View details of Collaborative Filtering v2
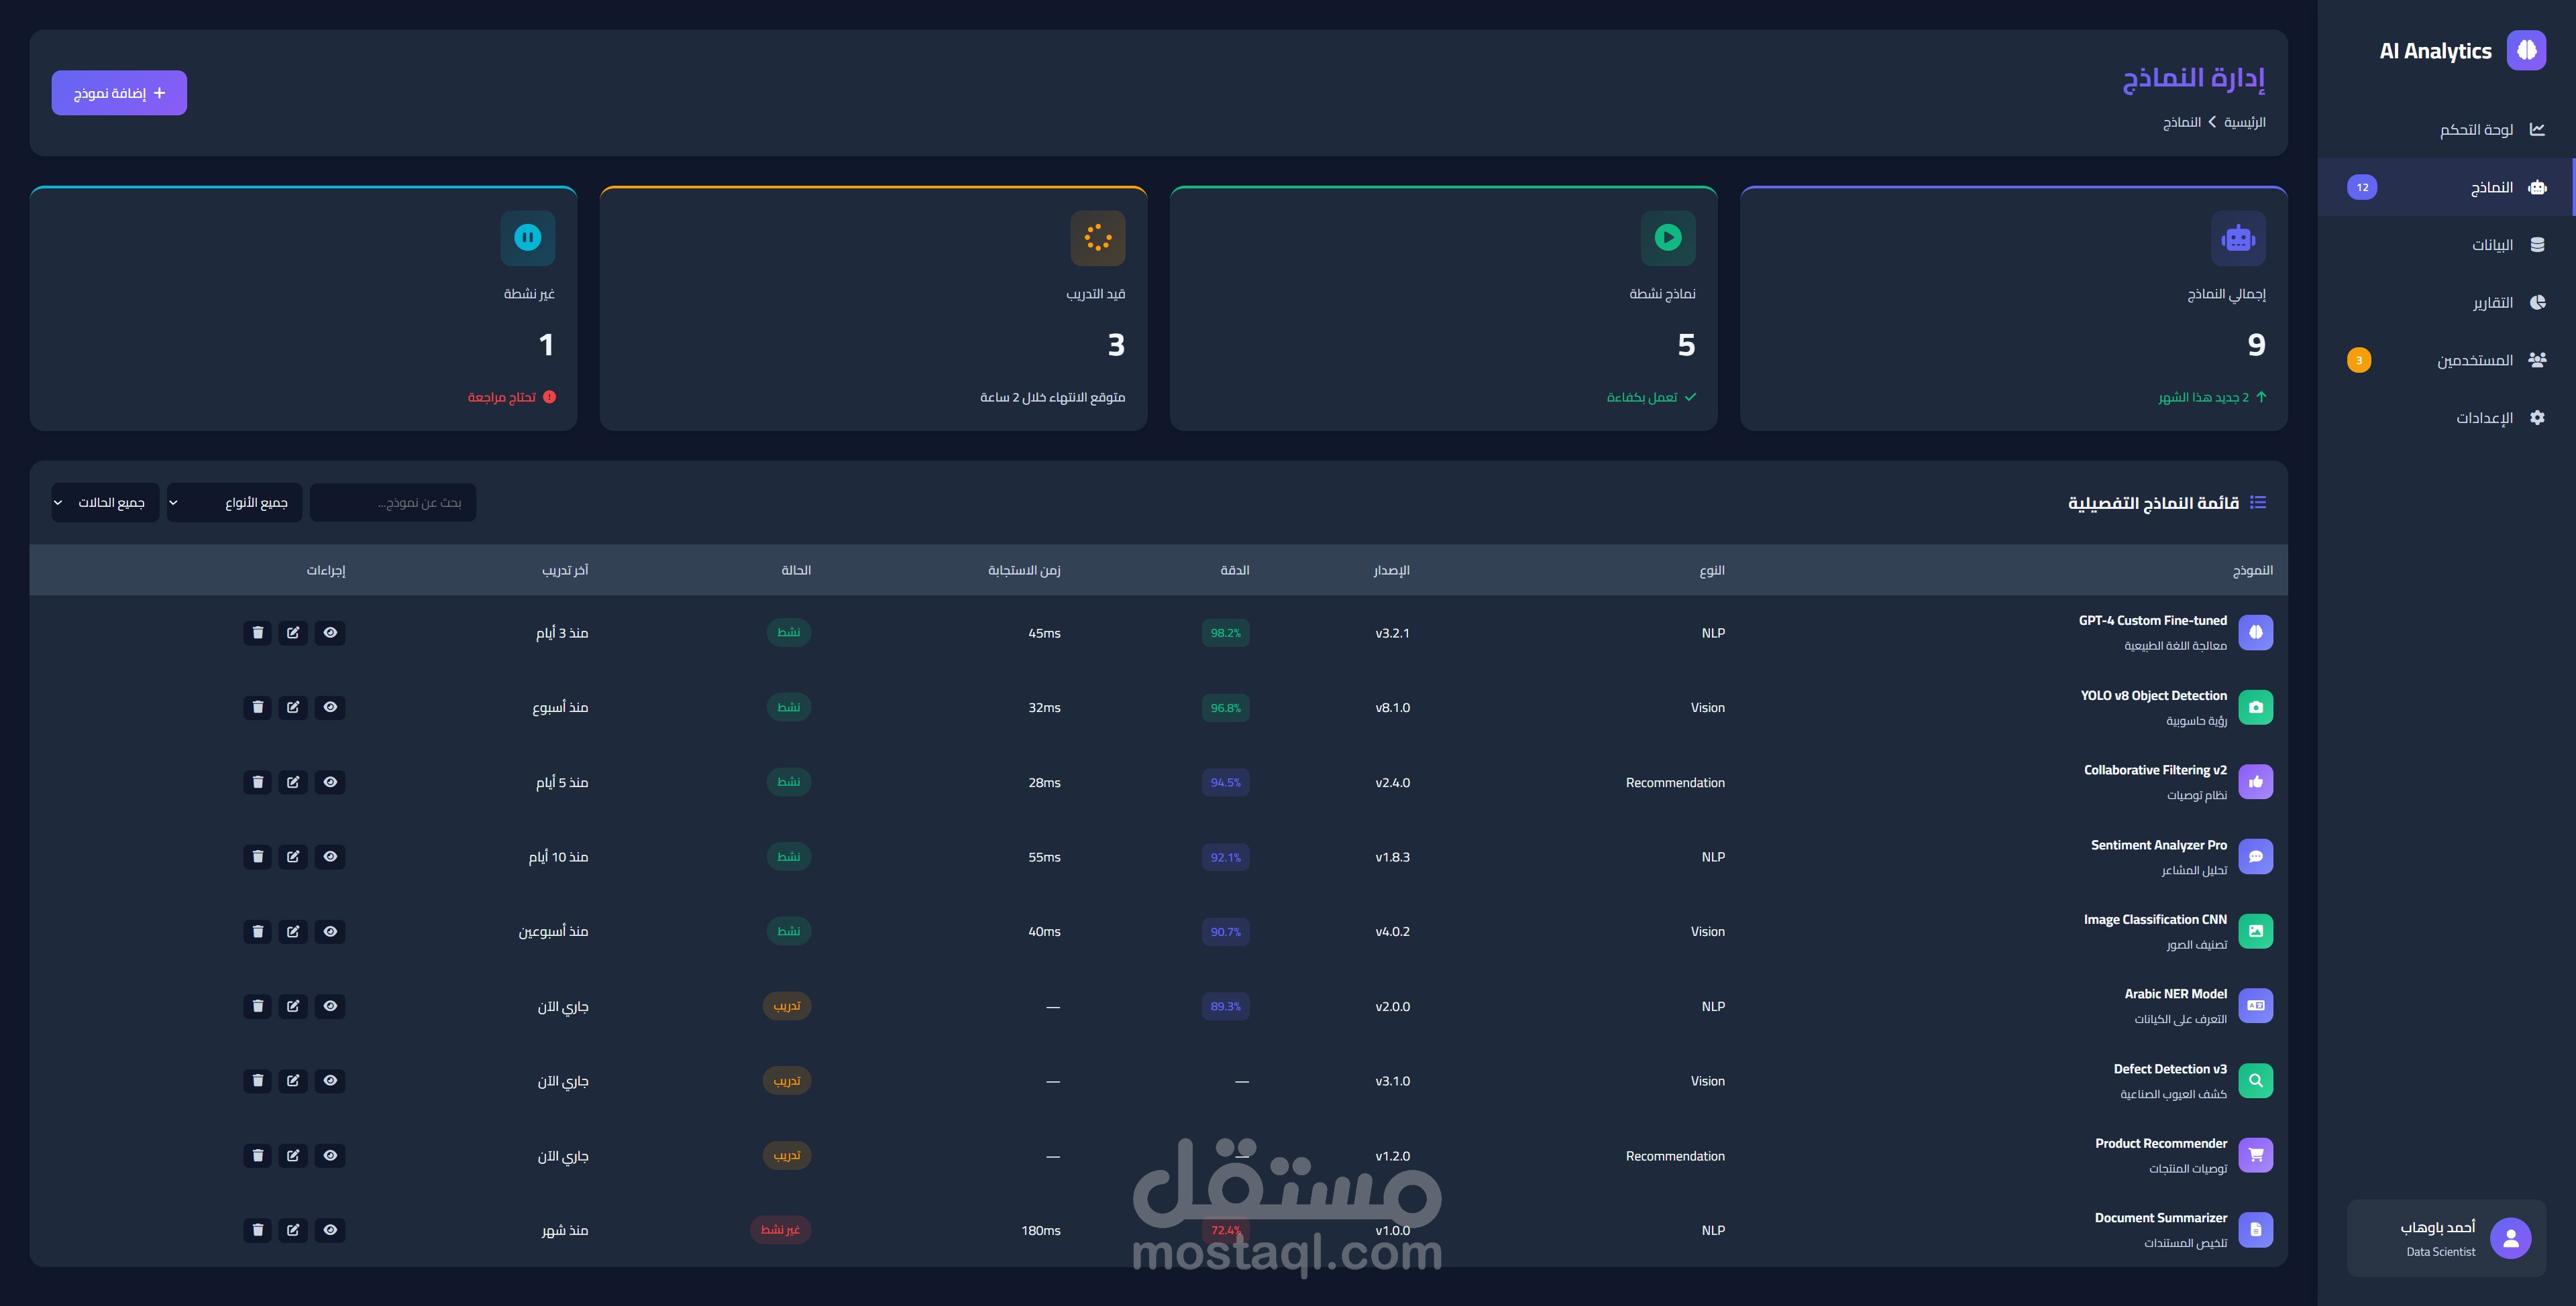This screenshot has width=2576, height=1306. [x=330, y=782]
